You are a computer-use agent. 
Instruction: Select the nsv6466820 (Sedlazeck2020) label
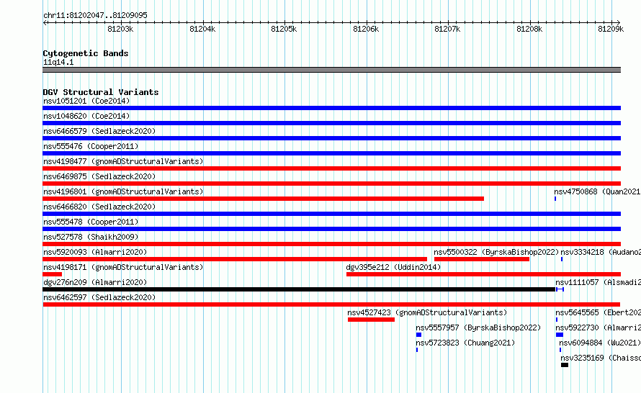(x=99, y=207)
